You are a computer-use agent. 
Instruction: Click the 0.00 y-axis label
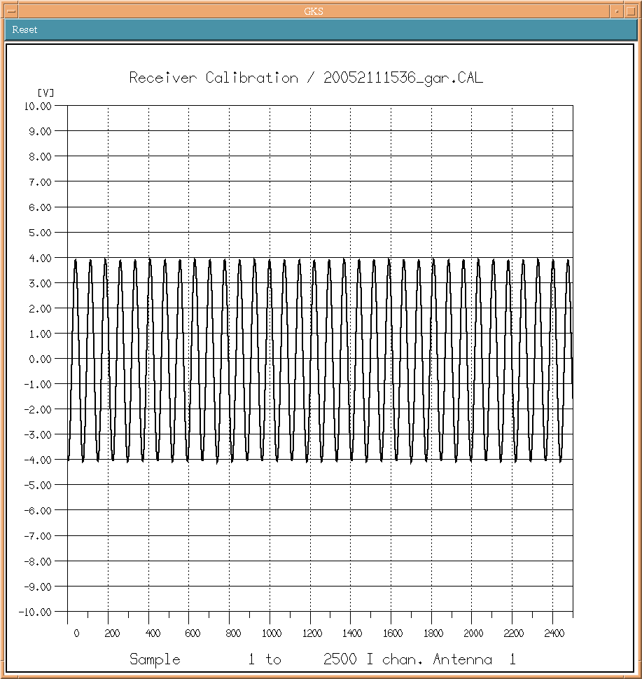(40, 359)
